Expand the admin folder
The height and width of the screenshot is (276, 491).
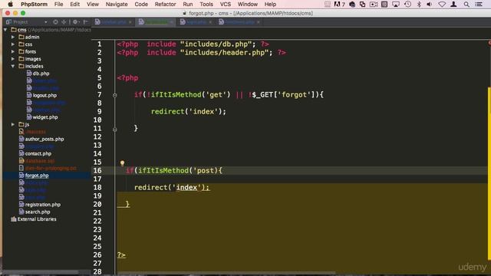pos(13,37)
